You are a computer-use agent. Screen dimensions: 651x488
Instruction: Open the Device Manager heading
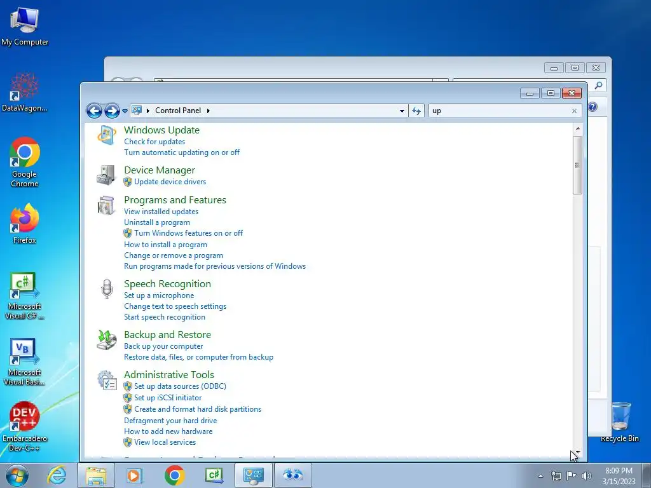click(x=160, y=170)
